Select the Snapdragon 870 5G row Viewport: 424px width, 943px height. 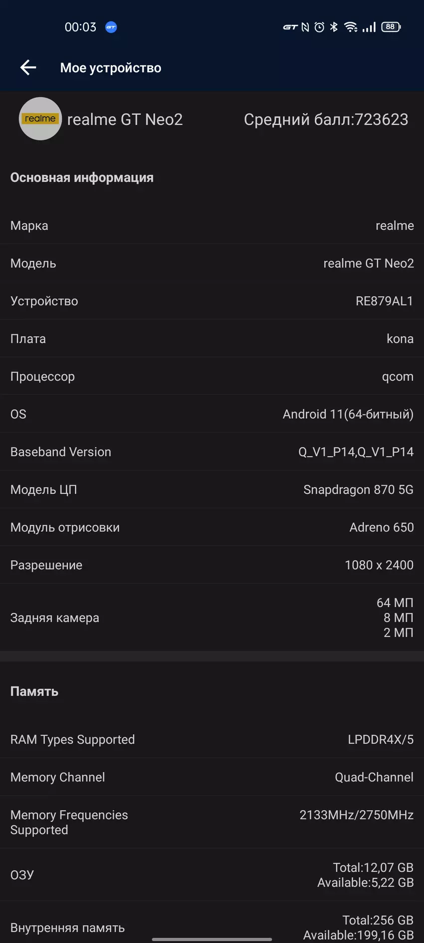212,490
